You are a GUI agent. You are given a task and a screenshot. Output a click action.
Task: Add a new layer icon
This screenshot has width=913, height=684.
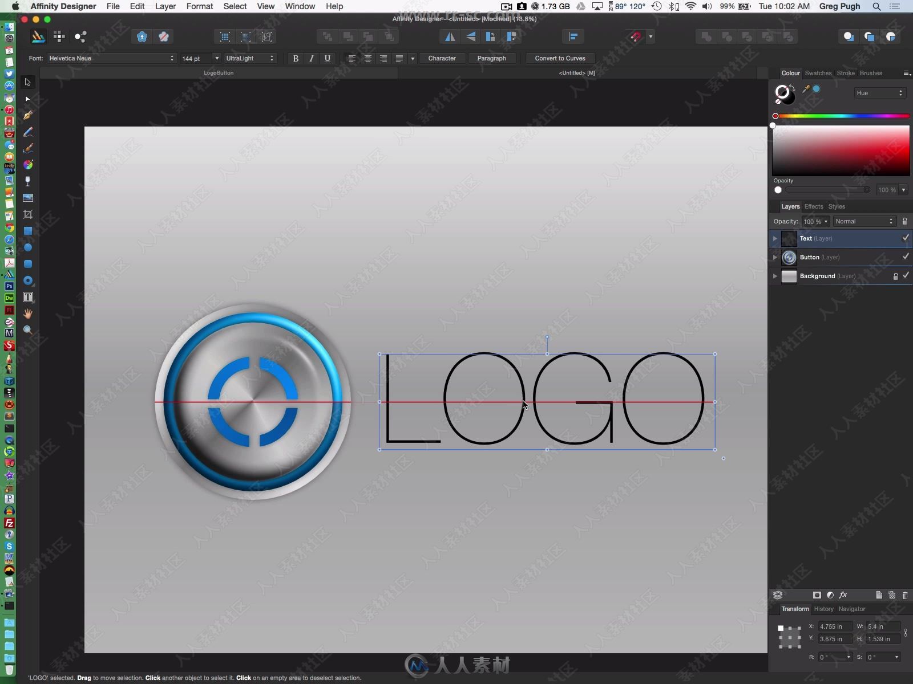(x=879, y=595)
